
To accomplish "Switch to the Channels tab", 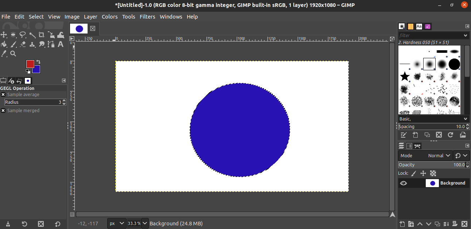I will click(x=409, y=146).
